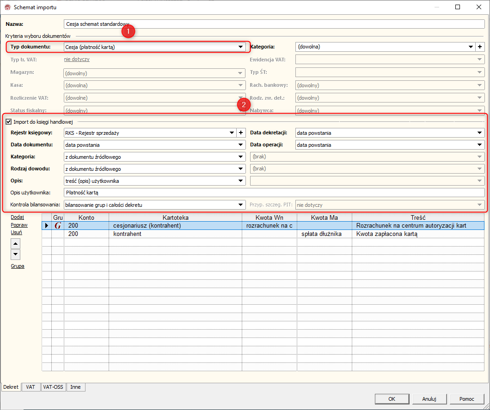
Task: Click cell Rozrachunek na centrum autoryzacji kart
Action: pos(418,226)
